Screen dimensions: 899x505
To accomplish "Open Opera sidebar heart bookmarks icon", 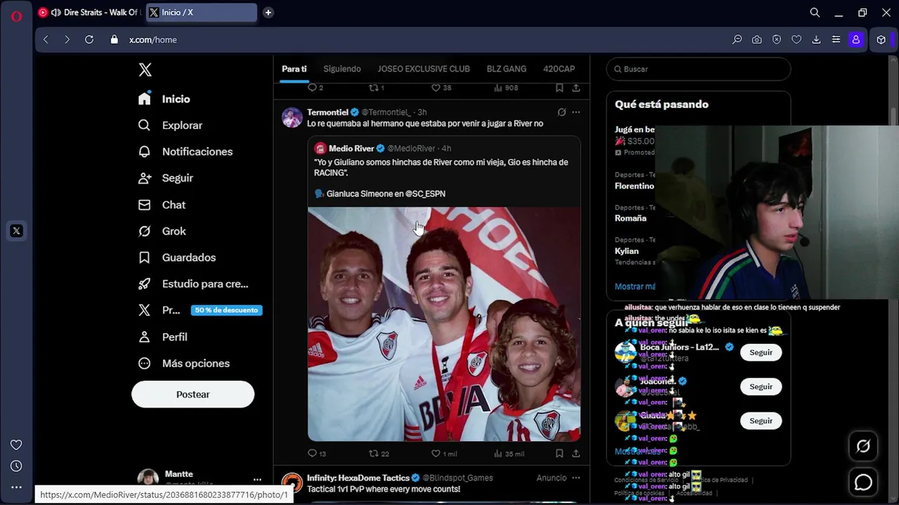I will click(16, 445).
